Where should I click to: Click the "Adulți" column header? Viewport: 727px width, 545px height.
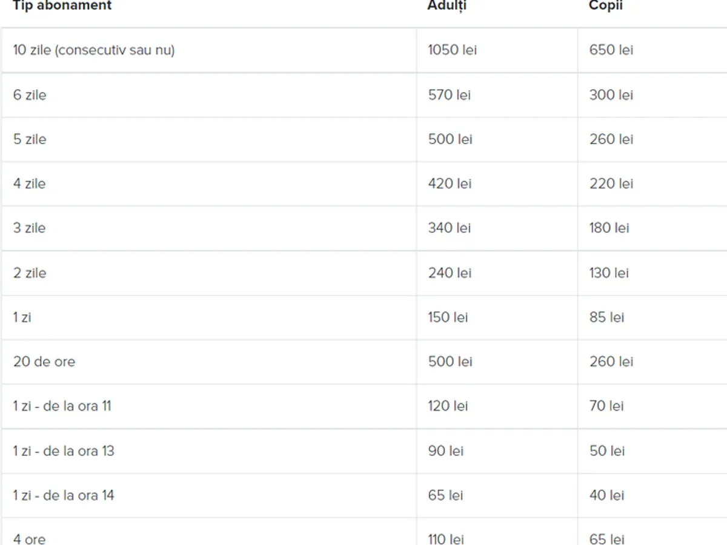click(x=447, y=5)
